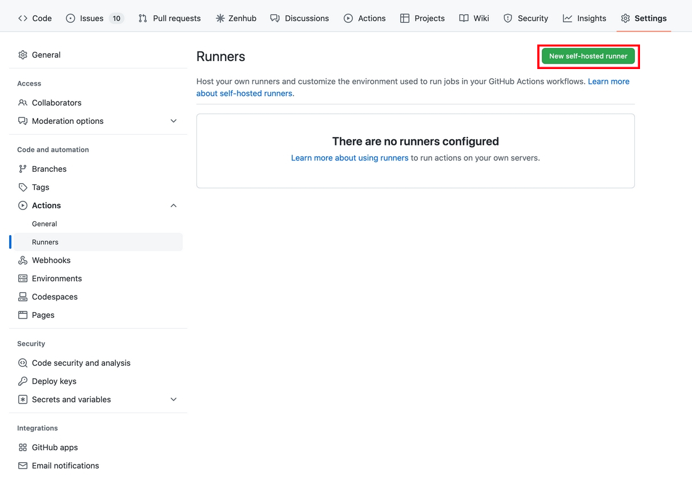Click the Projects table icon
This screenshot has width=692, height=489.
(405, 18)
